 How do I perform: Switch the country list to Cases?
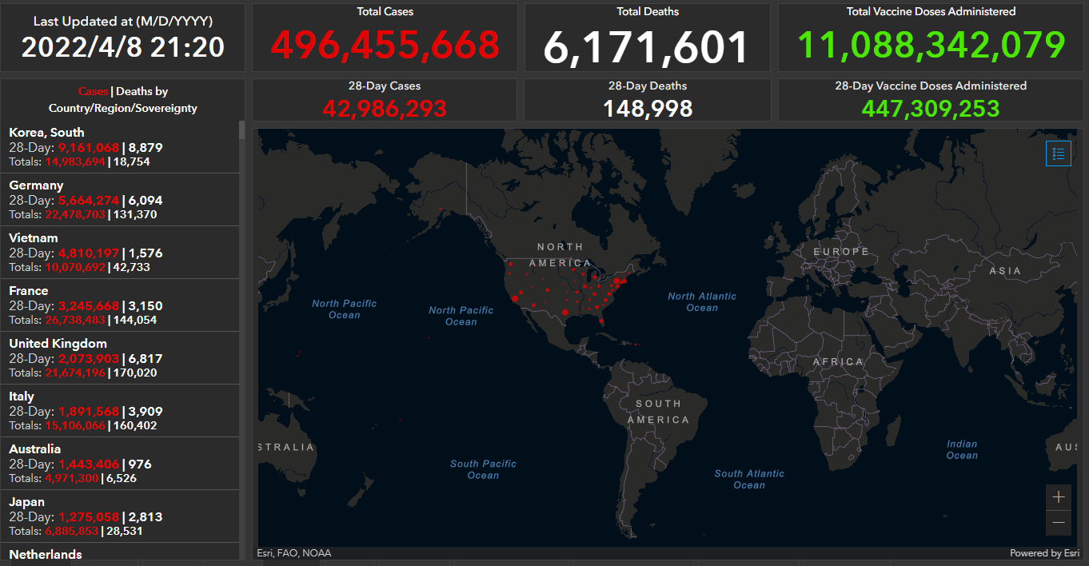[x=93, y=92]
